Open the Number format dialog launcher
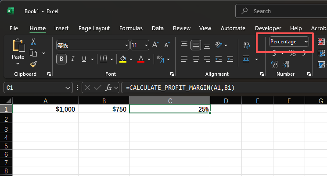Image resolution: width=327 pixels, height=176 pixels. [x=309, y=74]
